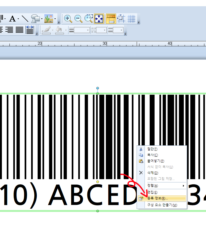Expand the line style toolbar options arrow
Screen dimensions: 206x236
click(x=125, y=34)
